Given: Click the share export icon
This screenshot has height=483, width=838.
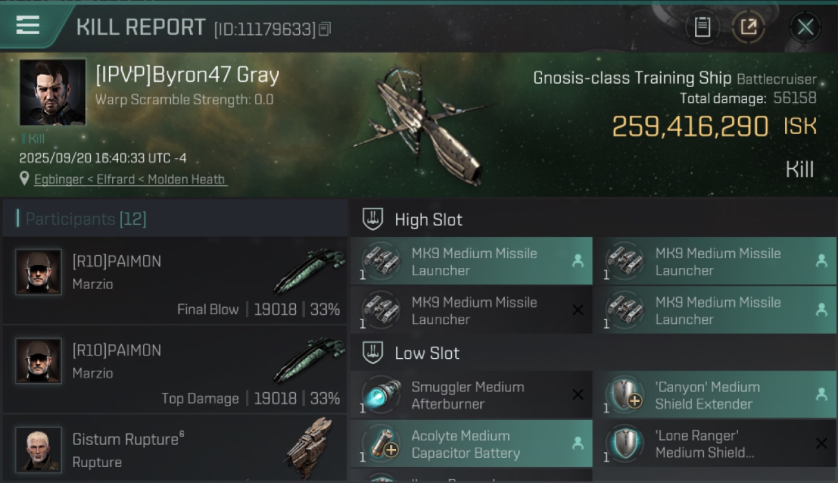Looking at the screenshot, I should tap(748, 27).
